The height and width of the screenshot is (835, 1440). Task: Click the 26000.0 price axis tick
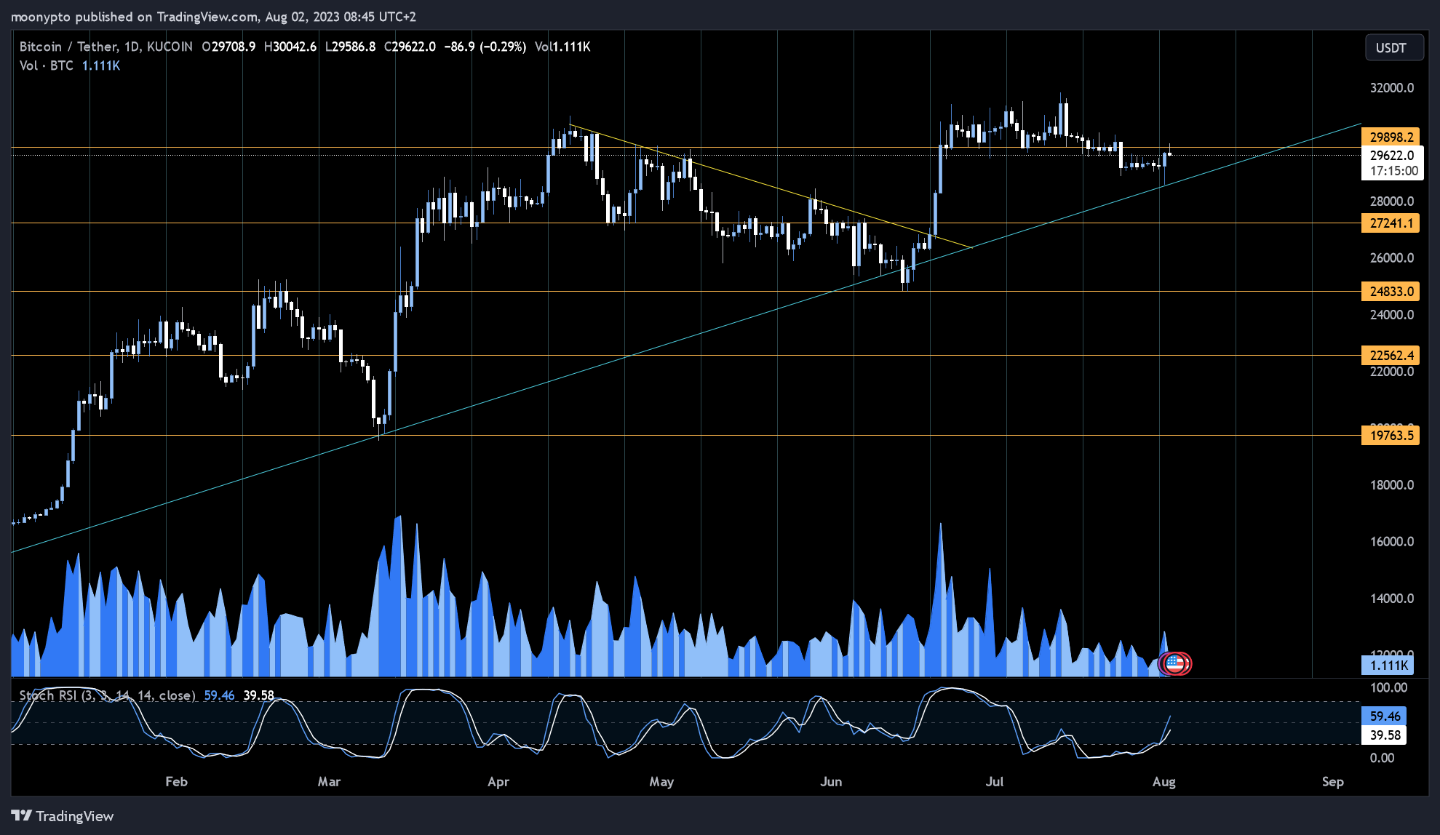click(x=1392, y=258)
